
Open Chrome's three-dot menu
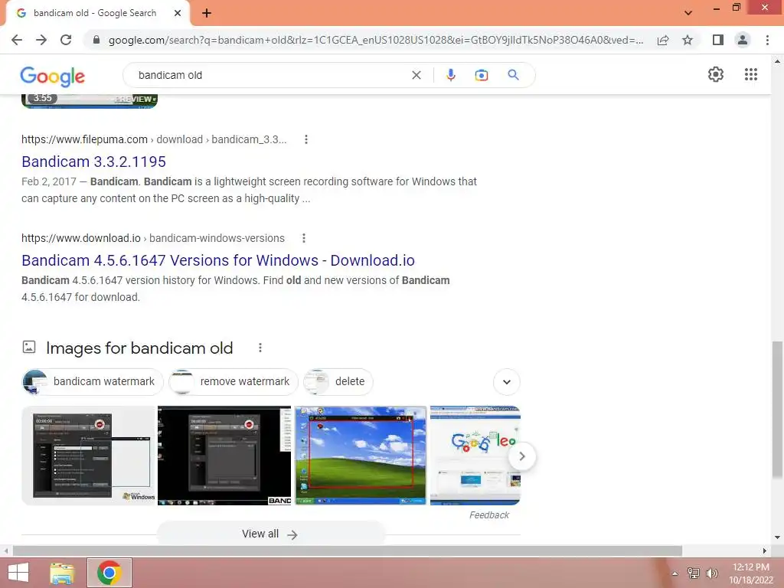point(767,40)
